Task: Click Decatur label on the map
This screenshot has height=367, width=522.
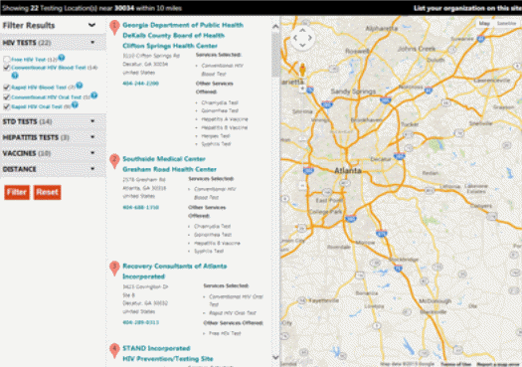Action: (381, 159)
